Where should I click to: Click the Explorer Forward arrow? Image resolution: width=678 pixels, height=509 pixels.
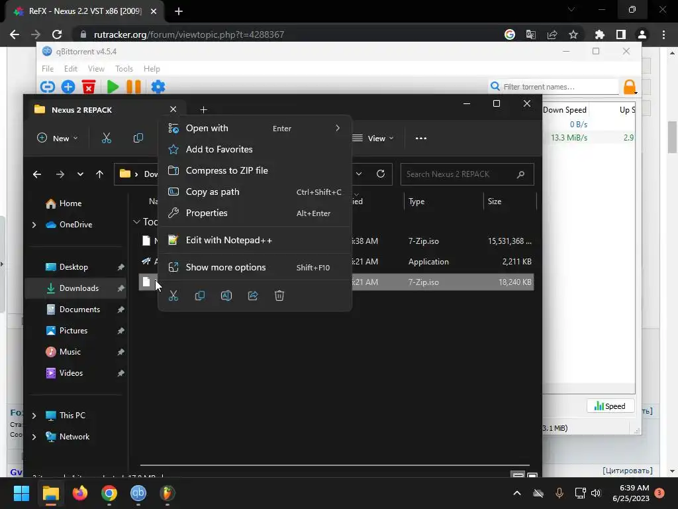(x=60, y=174)
